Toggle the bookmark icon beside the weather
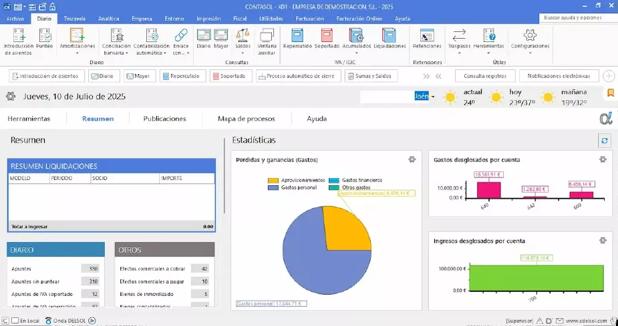 [611, 93]
